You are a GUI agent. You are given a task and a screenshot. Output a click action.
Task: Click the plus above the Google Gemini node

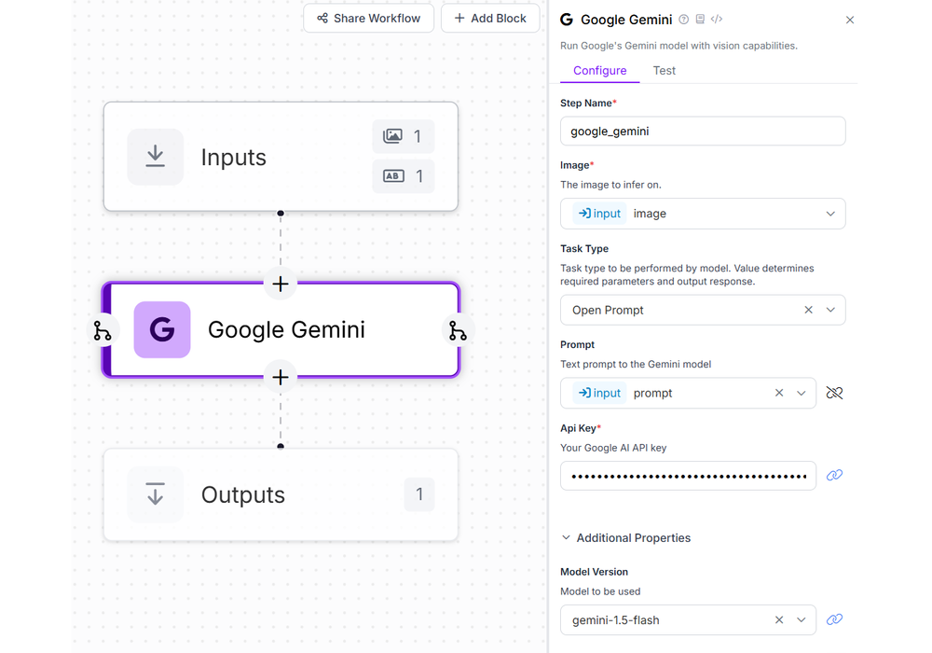pyautogui.click(x=281, y=284)
